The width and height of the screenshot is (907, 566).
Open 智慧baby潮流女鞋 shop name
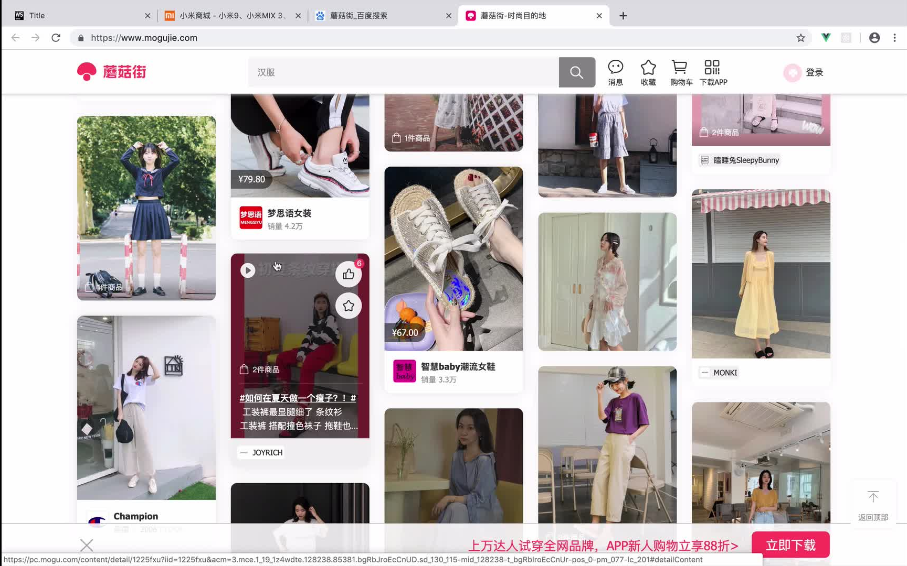point(458,367)
